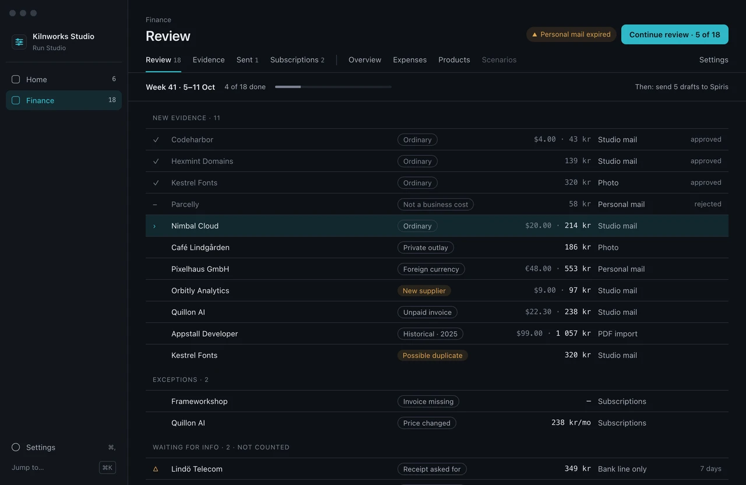This screenshot has height=485, width=746.
Task: Click Not a business cost tag
Action: (436, 205)
